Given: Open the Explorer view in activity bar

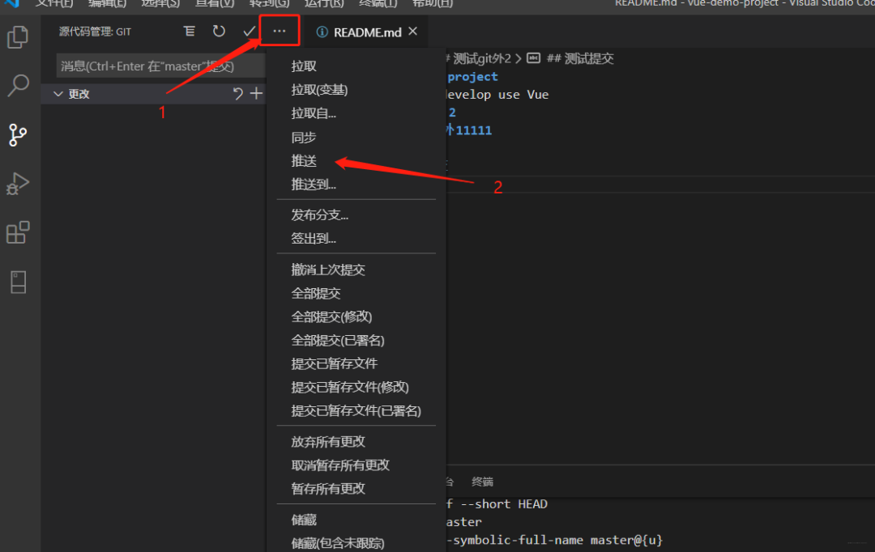Looking at the screenshot, I should (18, 36).
